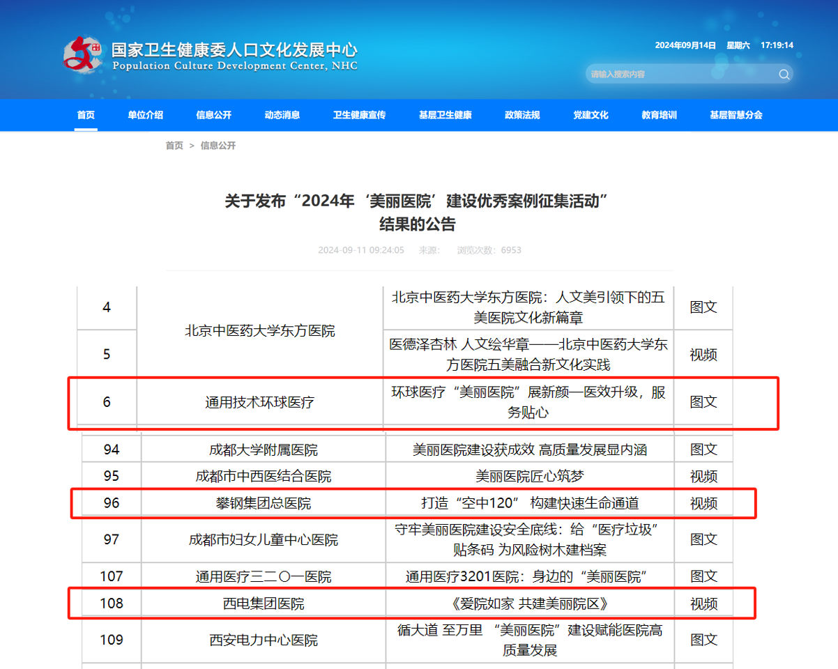The width and height of the screenshot is (838, 669).
Task: Click the 成都市妇女儿童中心医院 cell
Action: tap(263, 539)
